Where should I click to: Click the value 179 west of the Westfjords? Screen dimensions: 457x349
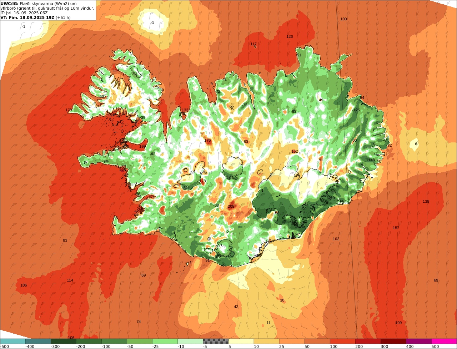[69, 110]
